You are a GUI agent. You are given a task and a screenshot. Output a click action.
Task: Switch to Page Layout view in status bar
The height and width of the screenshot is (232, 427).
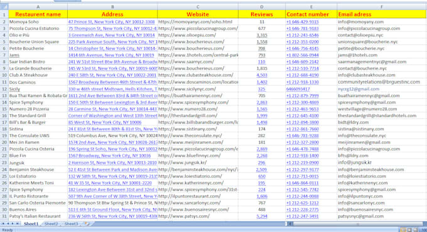(x=409, y=230)
